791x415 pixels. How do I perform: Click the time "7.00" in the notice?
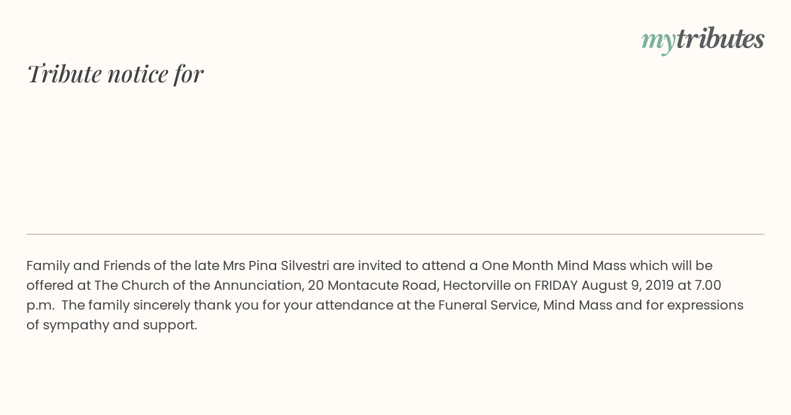[709, 285]
